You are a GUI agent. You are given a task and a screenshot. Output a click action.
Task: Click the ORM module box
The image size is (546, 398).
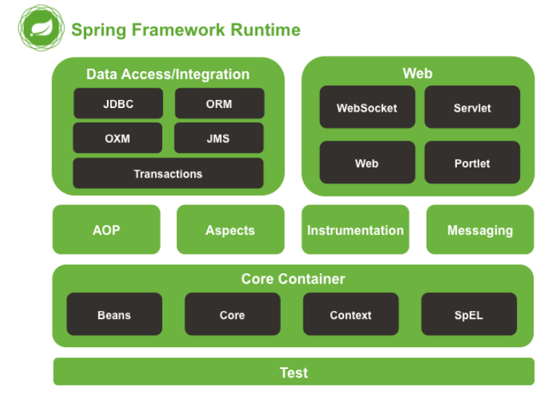click(x=219, y=104)
